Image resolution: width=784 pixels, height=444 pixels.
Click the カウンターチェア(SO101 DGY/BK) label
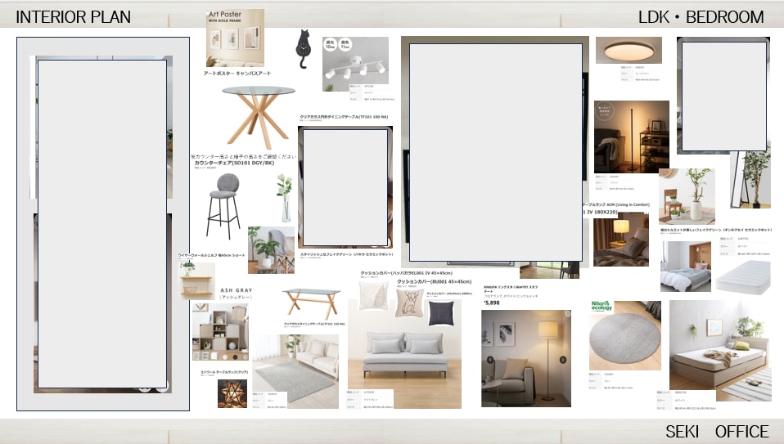pos(234,163)
